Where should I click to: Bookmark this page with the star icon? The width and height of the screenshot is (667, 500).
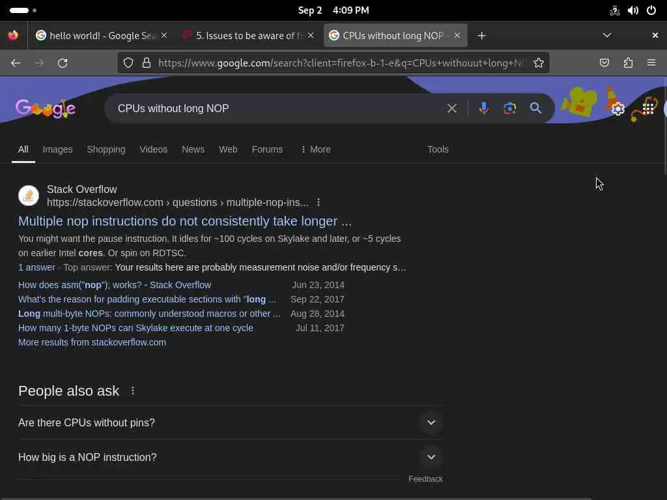point(539,63)
